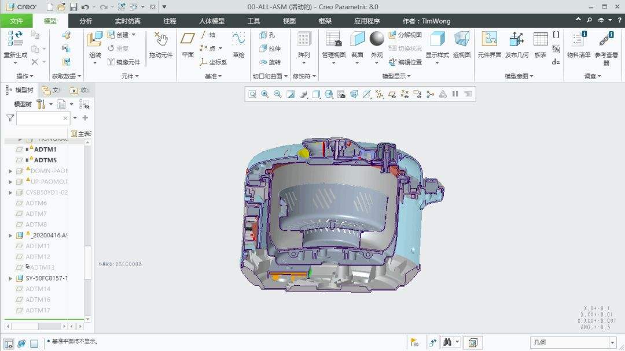Expand the _20200416 assembly tree node
The width and height of the screenshot is (625, 351).
[x=10, y=236]
